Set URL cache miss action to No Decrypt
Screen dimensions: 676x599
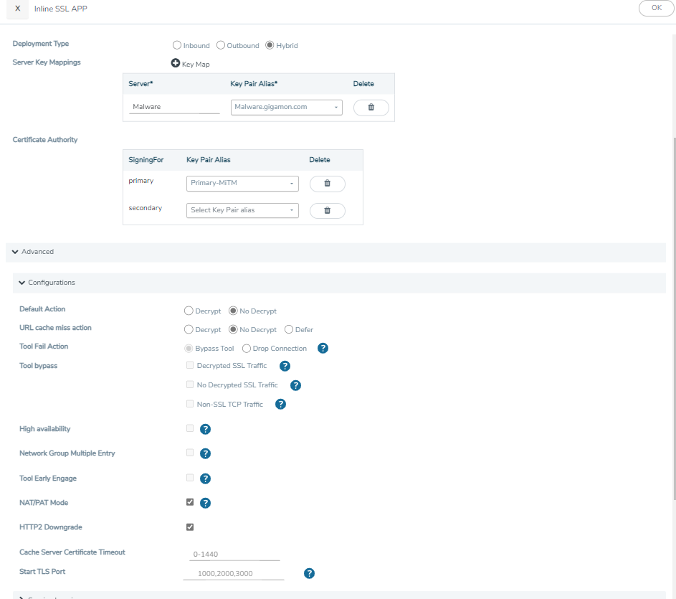[233, 329]
